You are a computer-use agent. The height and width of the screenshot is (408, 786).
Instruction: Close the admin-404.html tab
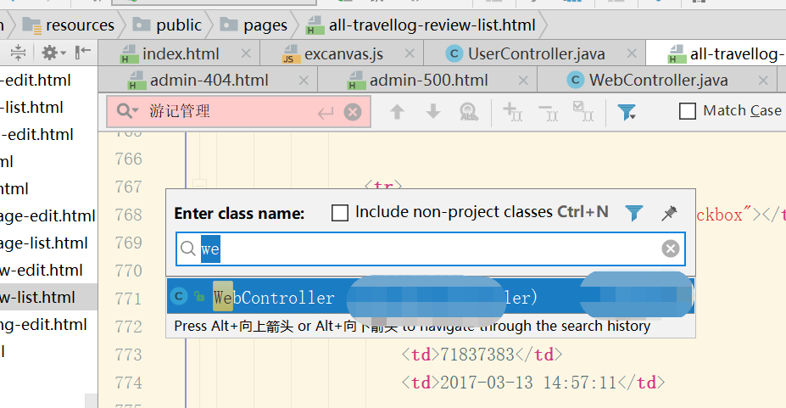(304, 81)
